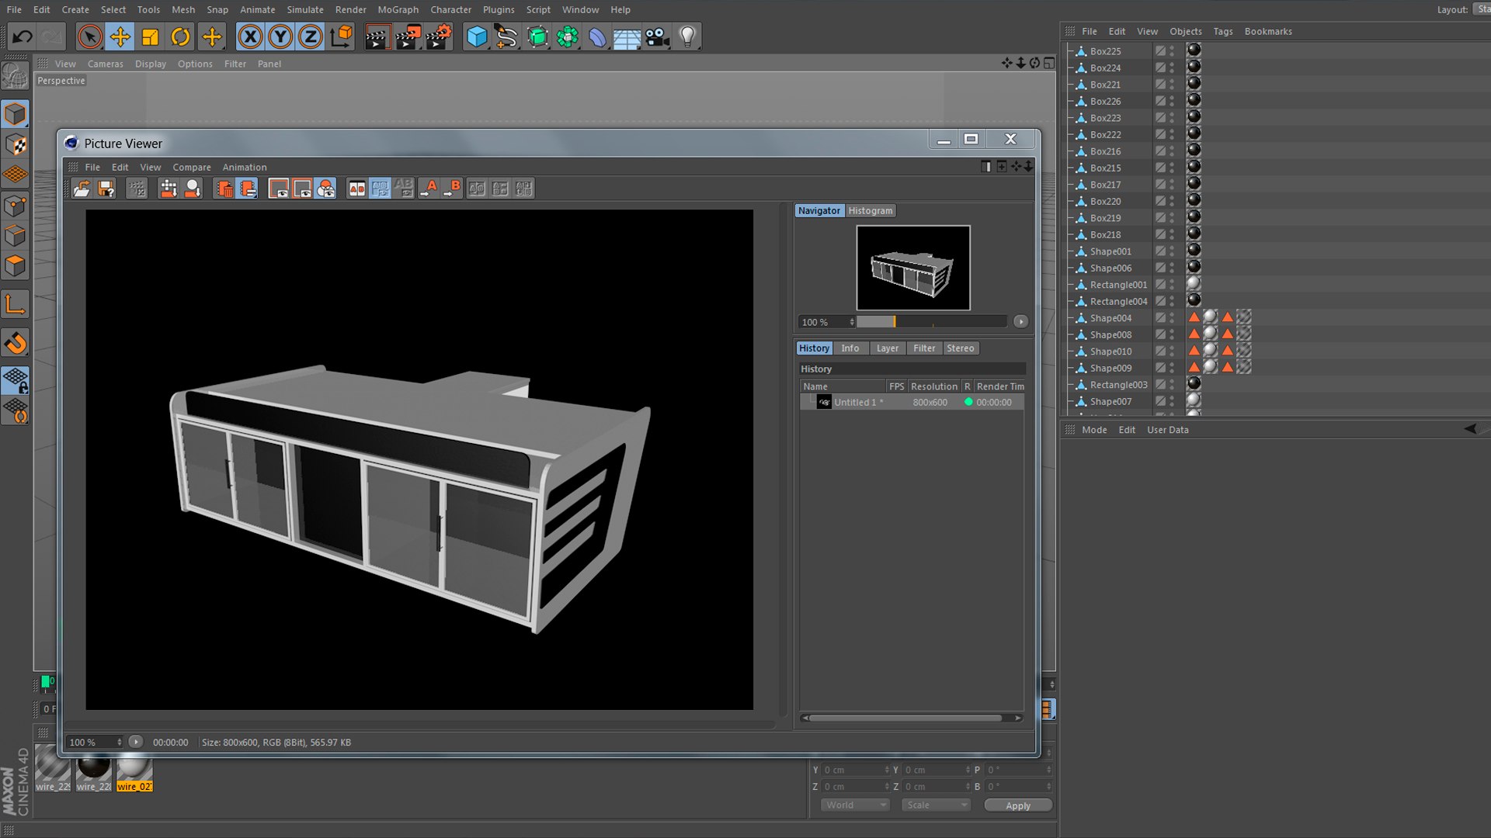Add a Cube primitive object
The width and height of the screenshot is (1491, 838).
(x=477, y=36)
